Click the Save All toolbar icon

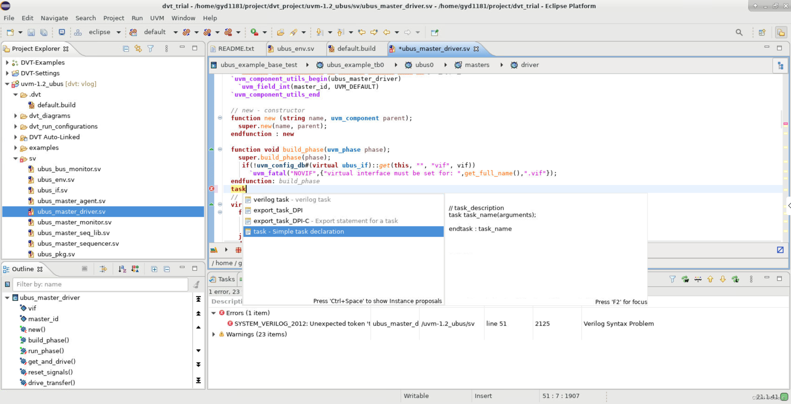pos(44,32)
